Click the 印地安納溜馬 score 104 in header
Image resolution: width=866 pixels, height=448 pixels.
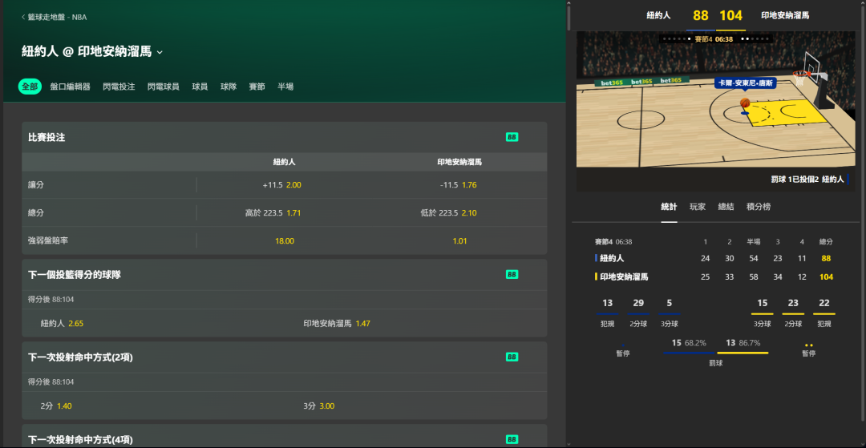coord(731,15)
